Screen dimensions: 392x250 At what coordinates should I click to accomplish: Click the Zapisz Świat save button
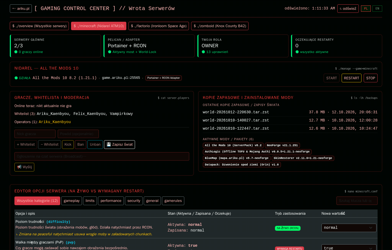coord(120,145)
